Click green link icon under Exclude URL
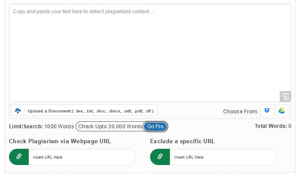Image resolution: width=296 pixels, height=174 pixels. click(x=160, y=157)
